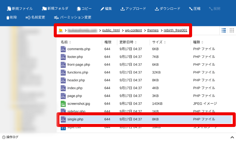This screenshot has width=236, height=141.
Task: Click the date cell in header.php row
Action: 131,80
